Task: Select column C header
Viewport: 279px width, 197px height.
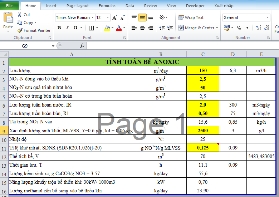Action: (x=203, y=54)
